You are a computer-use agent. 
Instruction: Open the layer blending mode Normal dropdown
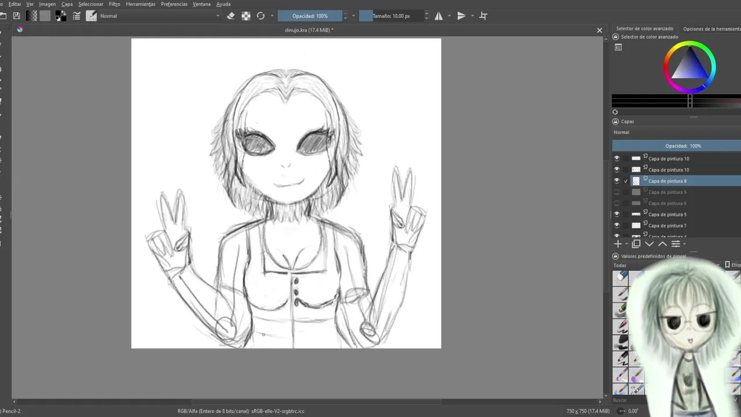(677, 132)
